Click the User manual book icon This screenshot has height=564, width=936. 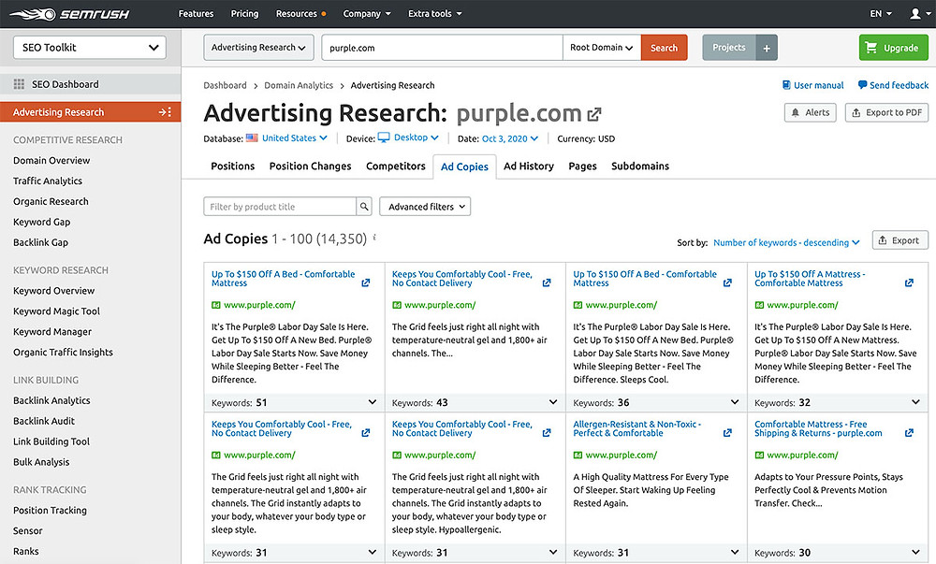click(x=786, y=85)
